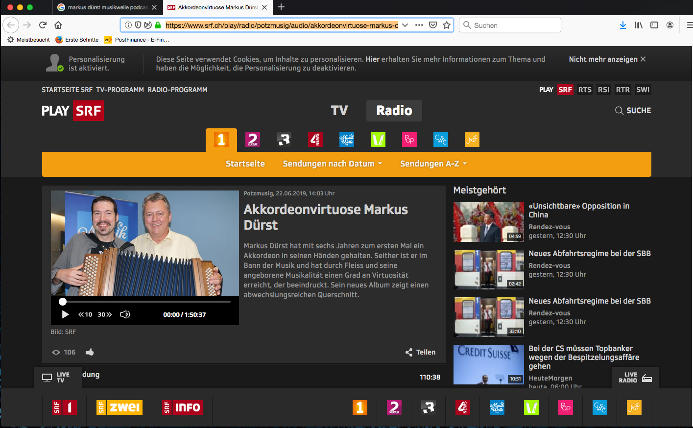This screenshot has width=693, height=428.
Task: Expand Sendungen nach Datum dropdown
Action: [x=333, y=164]
